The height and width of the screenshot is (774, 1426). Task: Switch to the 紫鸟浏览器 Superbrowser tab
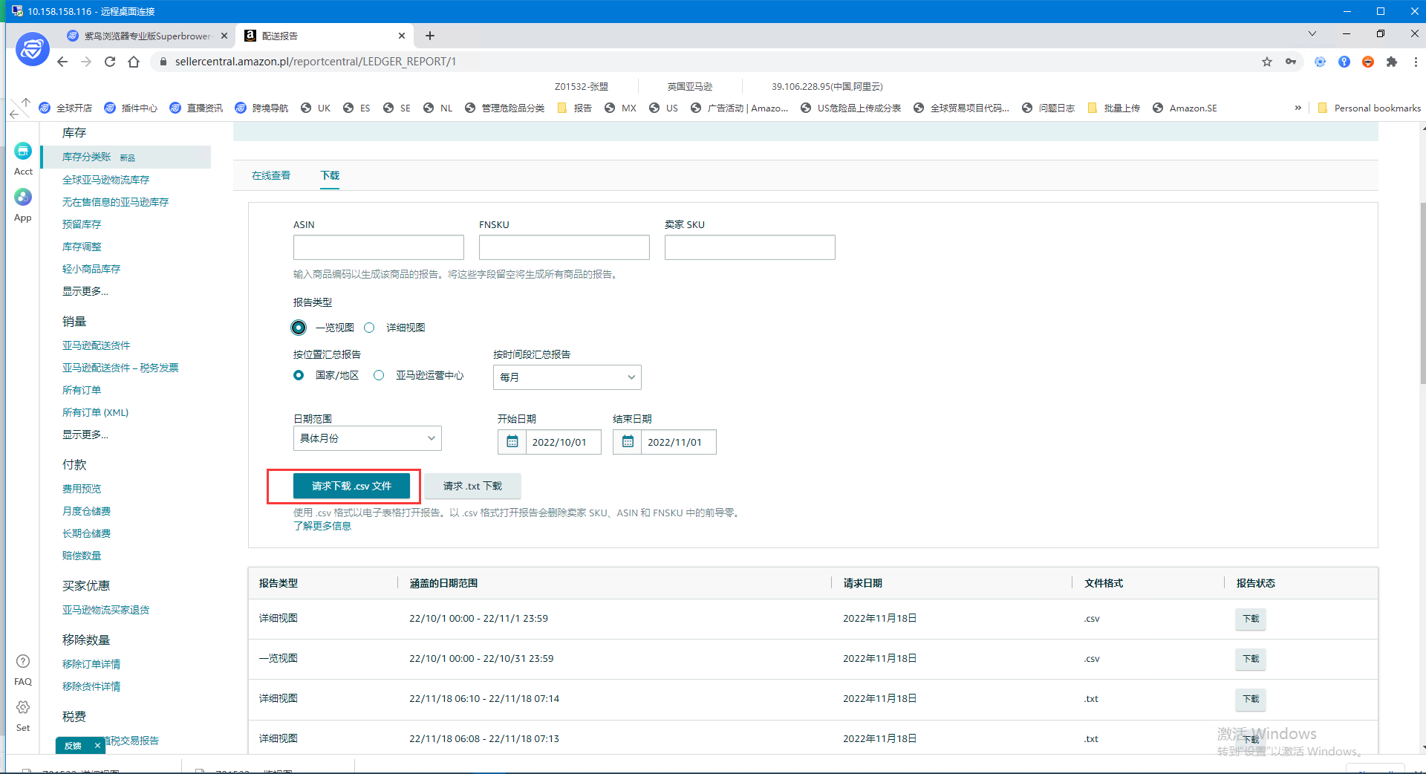click(x=147, y=36)
